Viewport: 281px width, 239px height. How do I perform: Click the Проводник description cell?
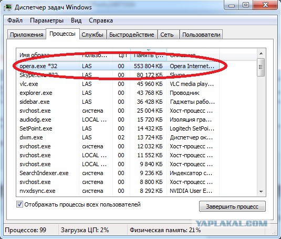point(184,93)
